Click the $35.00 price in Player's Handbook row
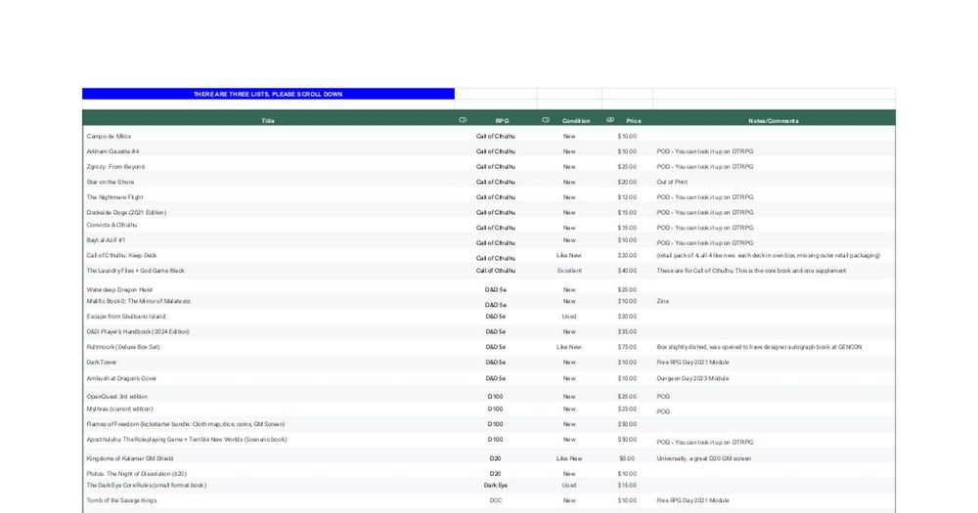The height and width of the screenshot is (513, 978). click(628, 331)
